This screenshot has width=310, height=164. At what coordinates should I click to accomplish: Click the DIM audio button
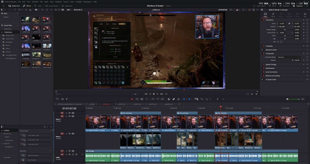[x=303, y=99]
